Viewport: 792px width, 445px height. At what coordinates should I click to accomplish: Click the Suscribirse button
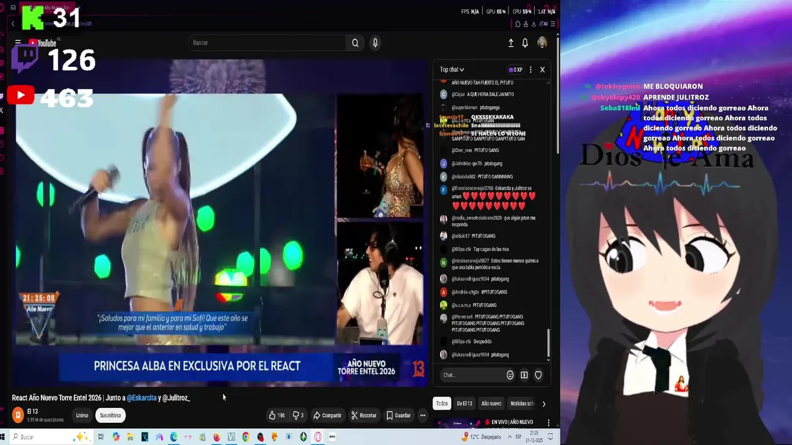(111, 415)
